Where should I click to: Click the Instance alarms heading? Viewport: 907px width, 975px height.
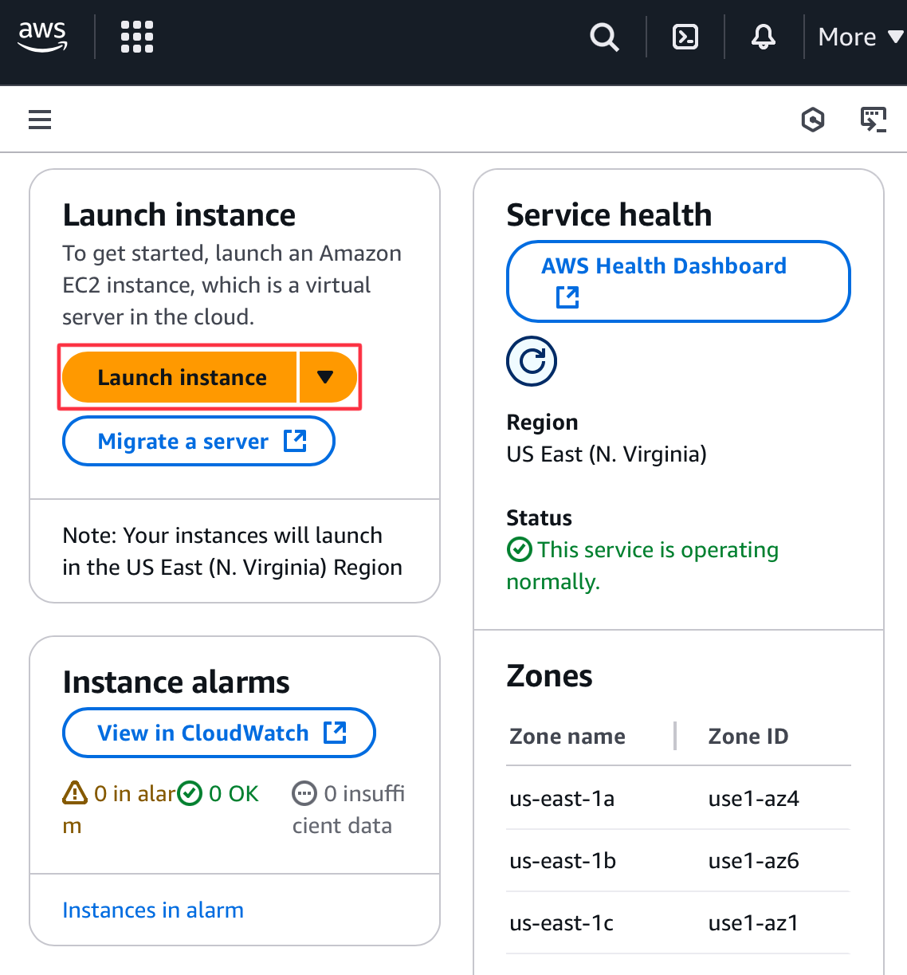coord(176,682)
